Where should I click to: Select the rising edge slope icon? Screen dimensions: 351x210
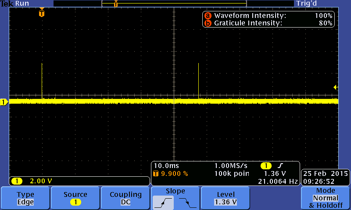pyautogui.click(x=163, y=203)
